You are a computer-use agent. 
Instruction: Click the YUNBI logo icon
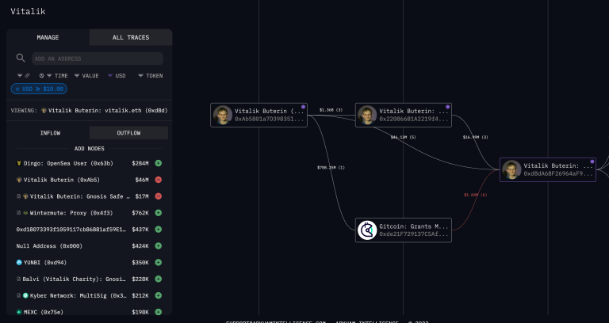19,263
